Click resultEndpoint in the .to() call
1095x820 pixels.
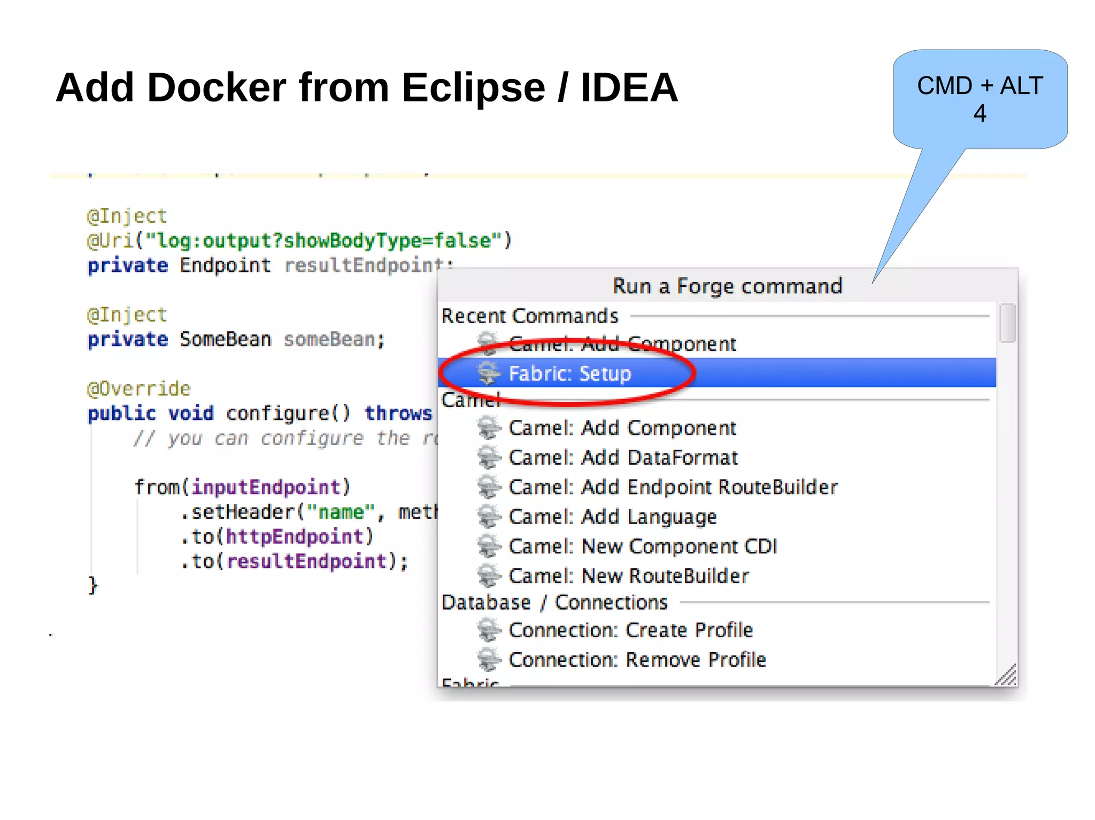click(x=307, y=561)
